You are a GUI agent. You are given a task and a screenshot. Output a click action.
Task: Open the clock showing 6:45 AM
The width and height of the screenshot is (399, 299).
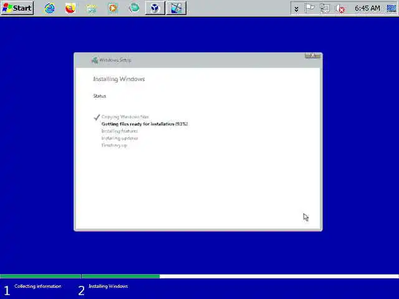[x=367, y=8]
